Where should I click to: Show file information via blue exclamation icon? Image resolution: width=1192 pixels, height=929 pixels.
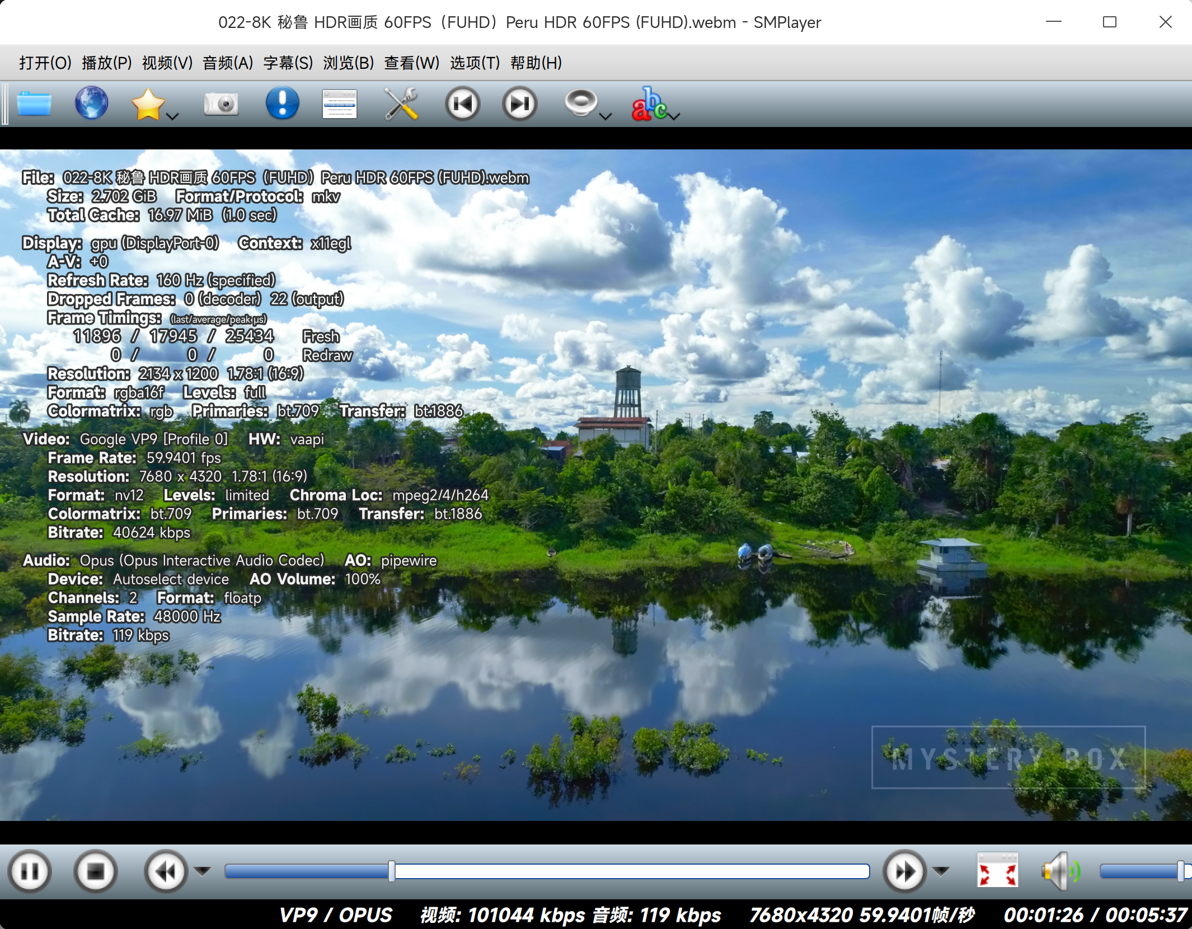[x=282, y=104]
